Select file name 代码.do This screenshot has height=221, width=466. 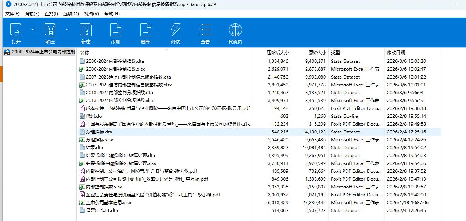click(x=94, y=116)
